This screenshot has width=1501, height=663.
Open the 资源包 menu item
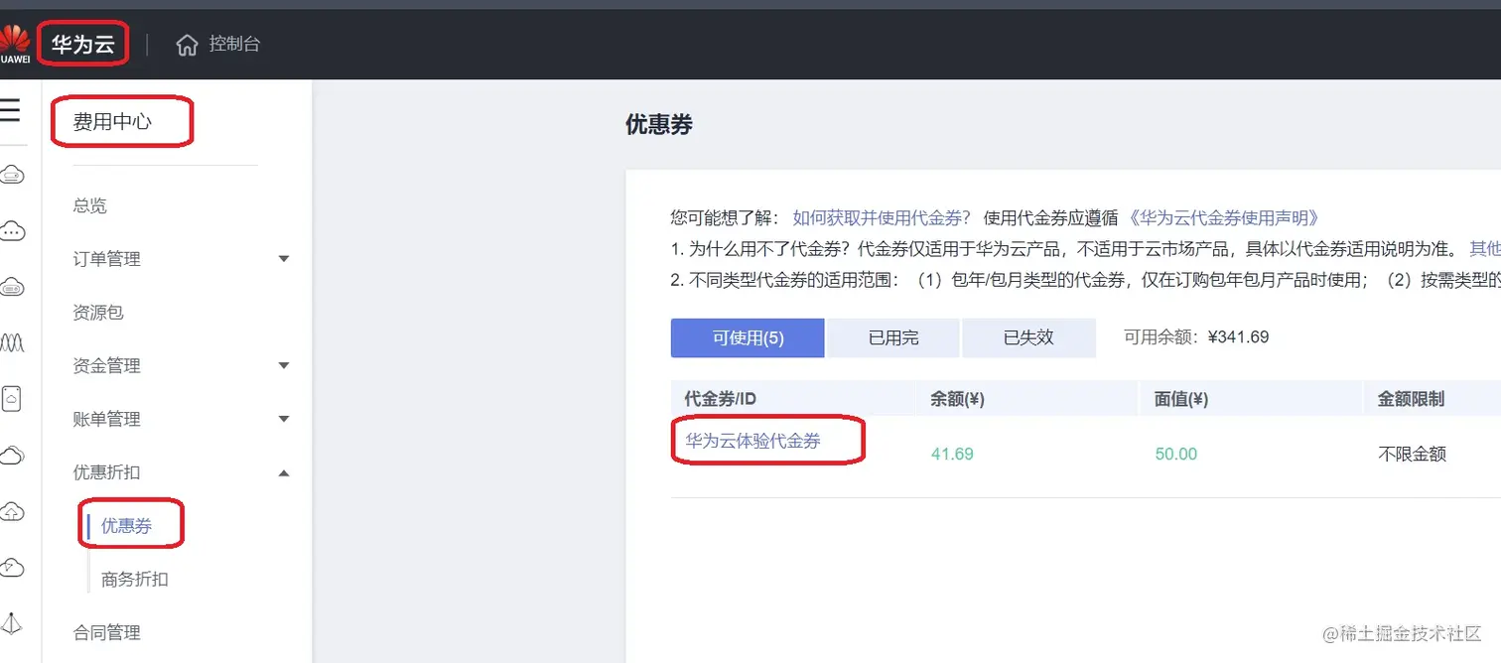(x=98, y=313)
